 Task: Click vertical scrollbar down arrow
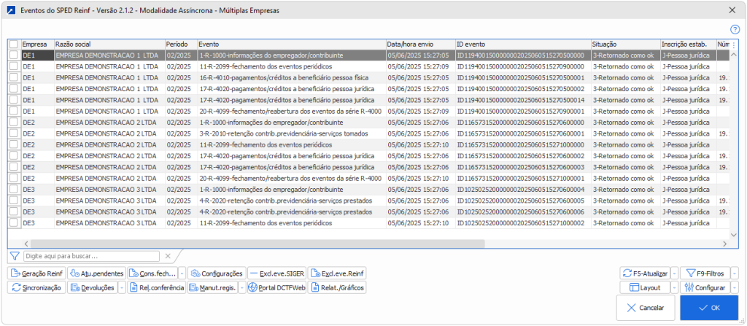[x=734, y=235]
